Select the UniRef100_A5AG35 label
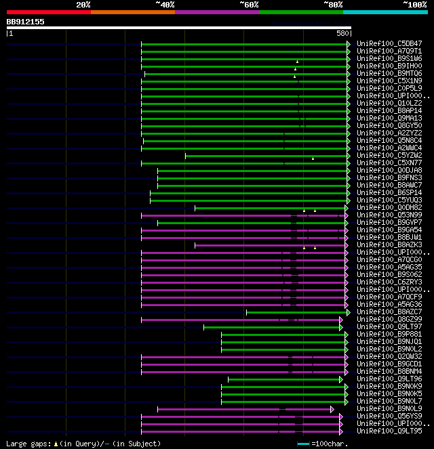Viewport: 434px width, 449px height. click(389, 267)
